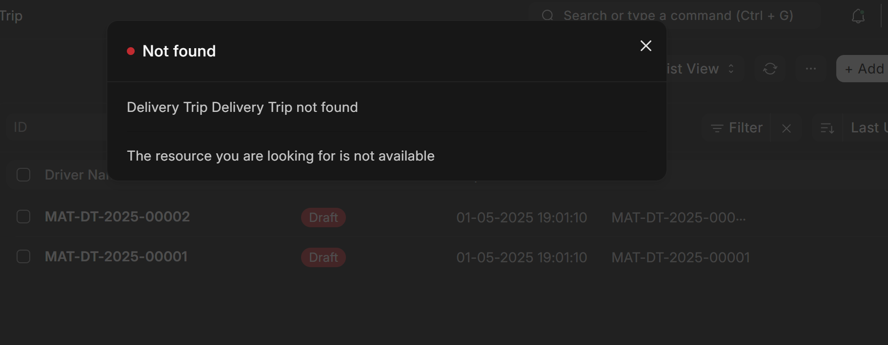Open the Last Updated sort field dropdown
This screenshot has height=345, width=888.
coord(868,128)
